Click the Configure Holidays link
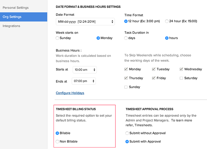This screenshot has width=207, height=149. (70, 93)
